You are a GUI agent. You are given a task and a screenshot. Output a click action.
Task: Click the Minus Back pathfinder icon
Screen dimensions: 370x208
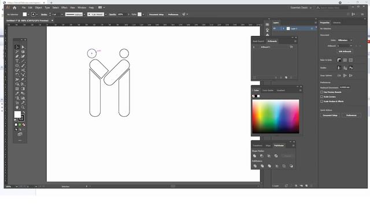pos(291,166)
